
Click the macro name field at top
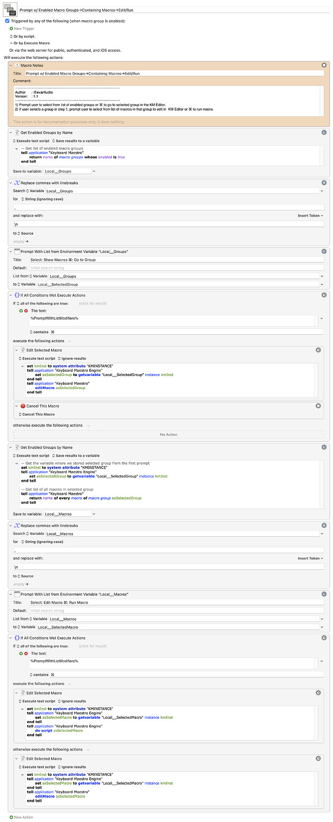click(174, 10)
